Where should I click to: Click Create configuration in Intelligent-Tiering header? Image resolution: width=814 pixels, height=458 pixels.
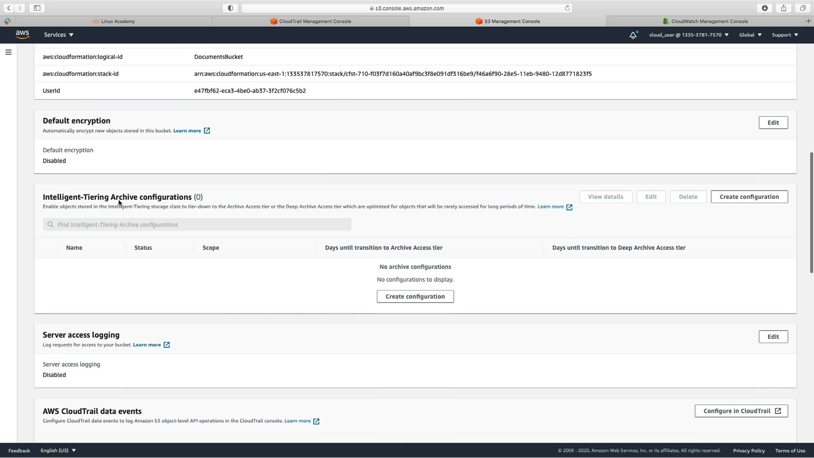(749, 197)
